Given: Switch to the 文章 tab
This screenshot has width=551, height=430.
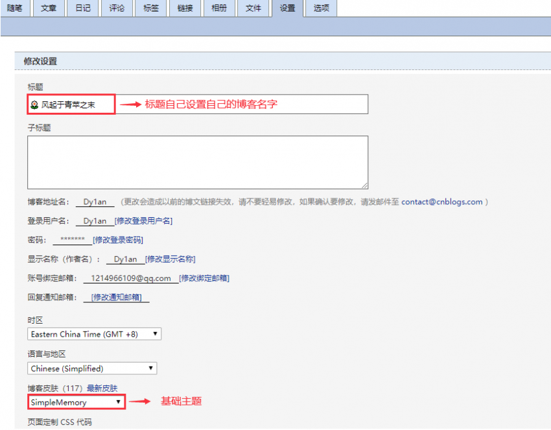Looking at the screenshot, I should click(x=49, y=8).
